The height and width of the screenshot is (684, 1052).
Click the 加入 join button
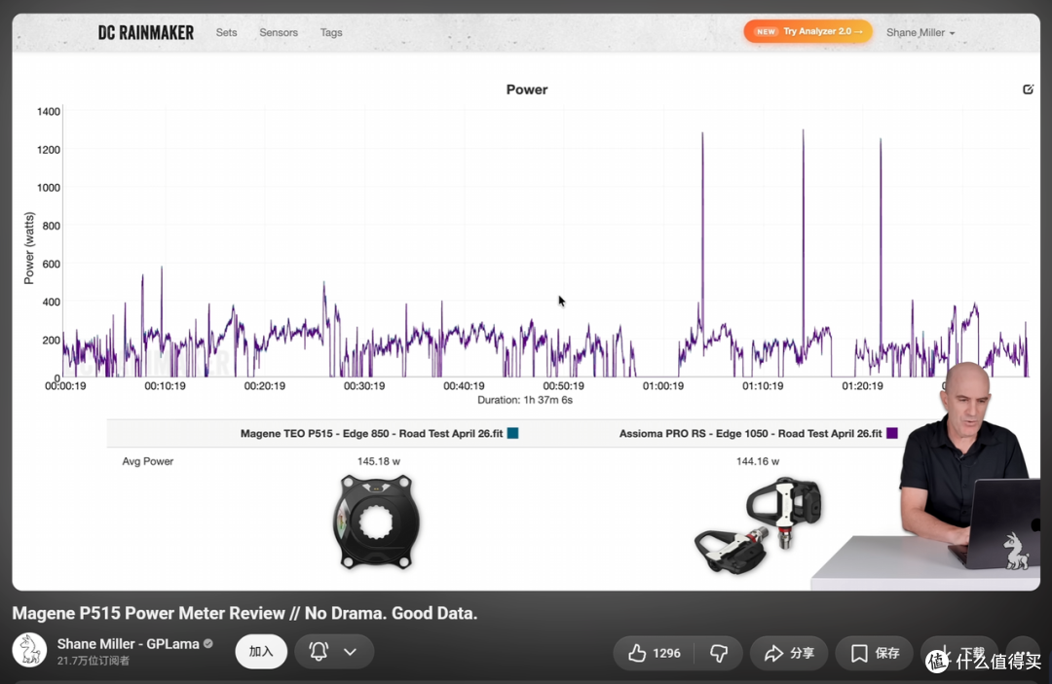[261, 651]
